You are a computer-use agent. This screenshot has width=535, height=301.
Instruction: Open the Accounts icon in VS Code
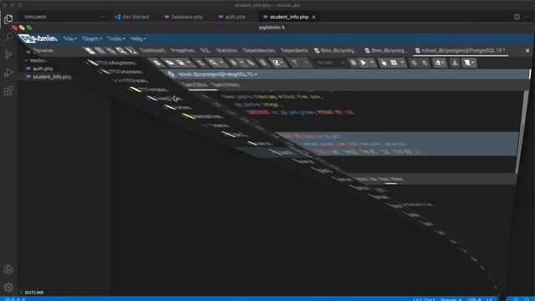pyautogui.click(x=8, y=269)
